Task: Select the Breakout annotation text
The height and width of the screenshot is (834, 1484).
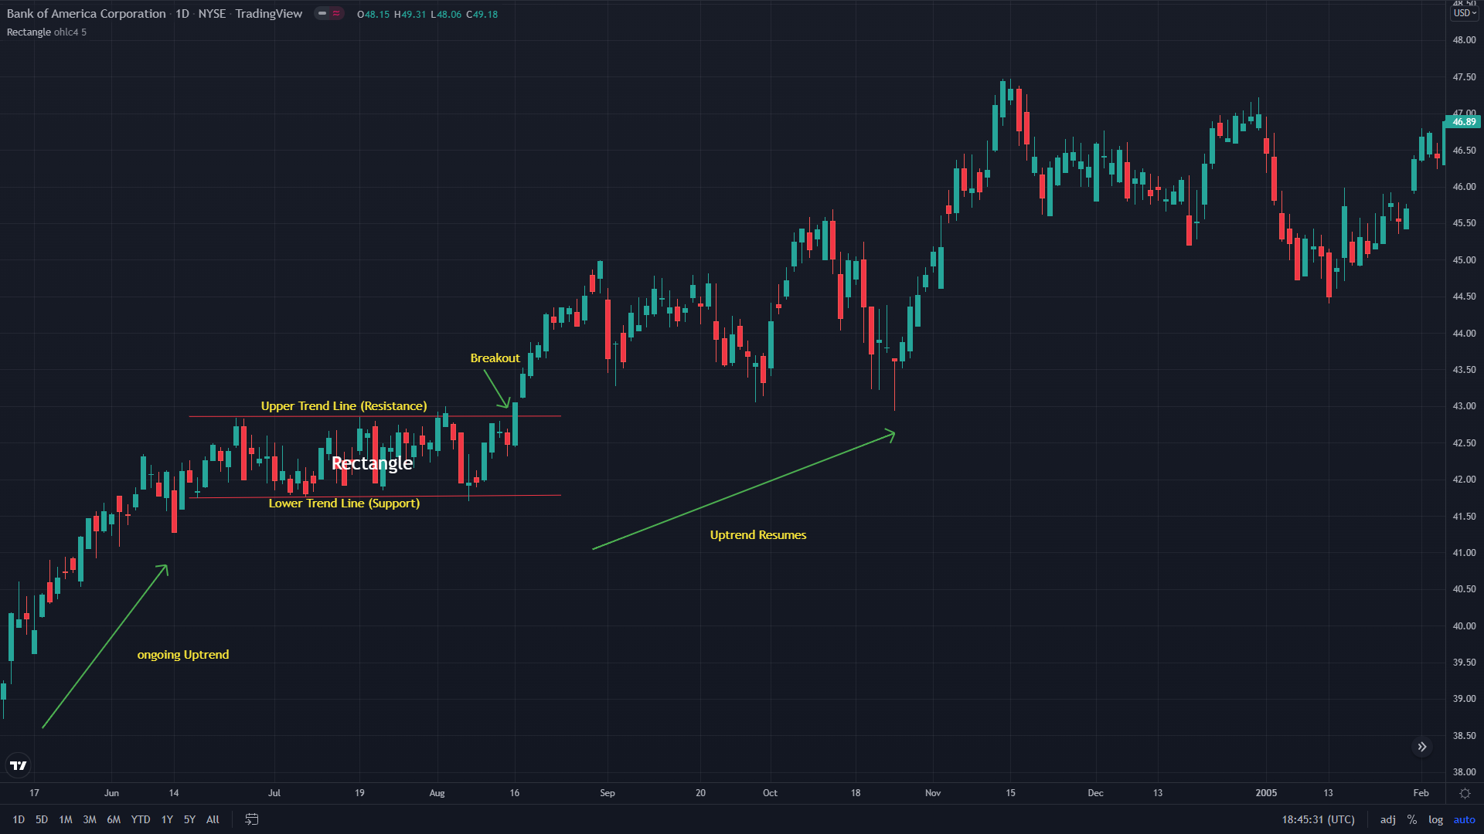Action: (495, 358)
